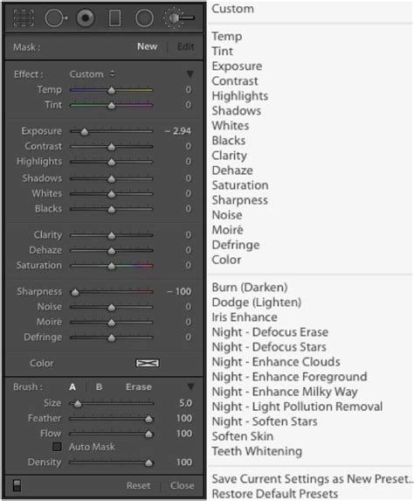This screenshot has height=501, width=414.
Task: Switch to brush B
Action: (99, 387)
